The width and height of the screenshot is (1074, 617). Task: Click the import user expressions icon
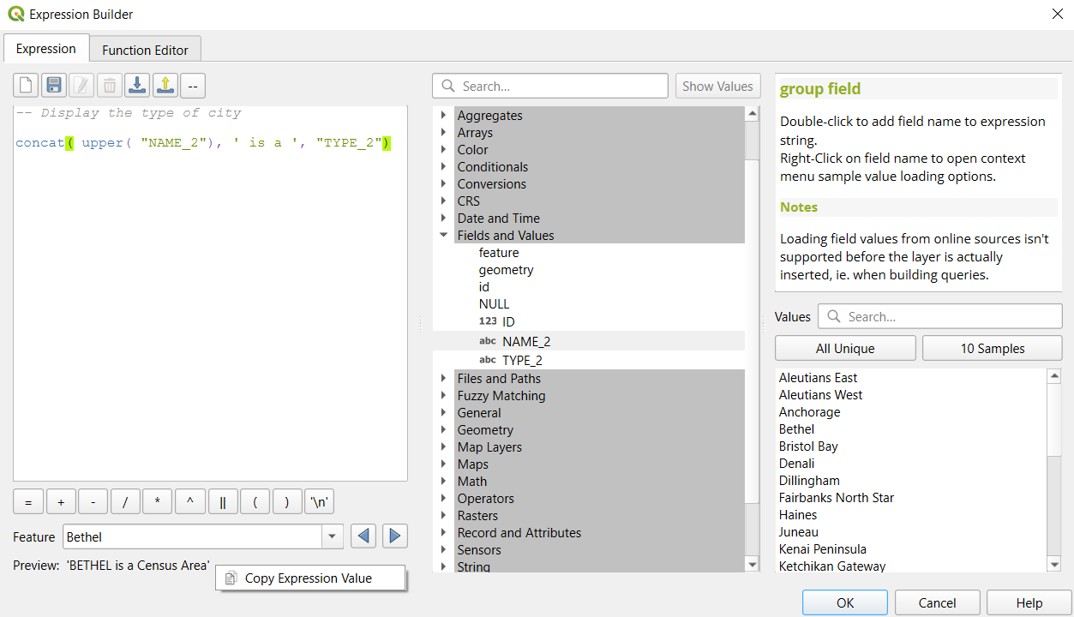click(x=137, y=85)
